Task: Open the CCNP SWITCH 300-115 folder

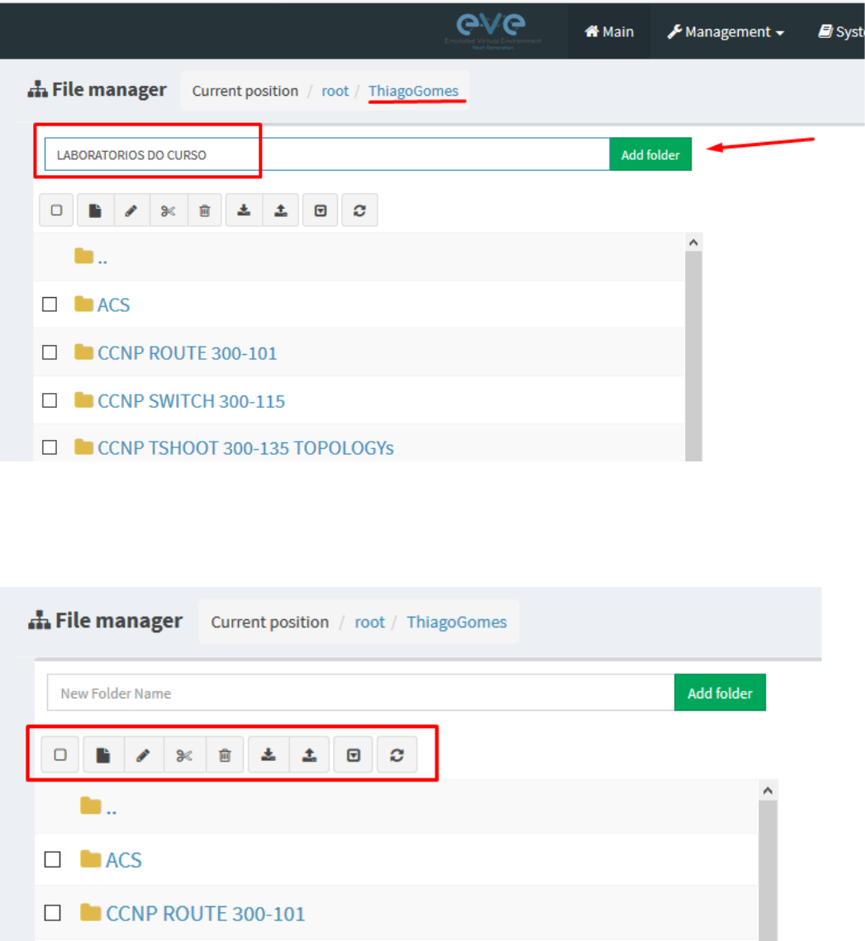Action: [x=191, y=401]
